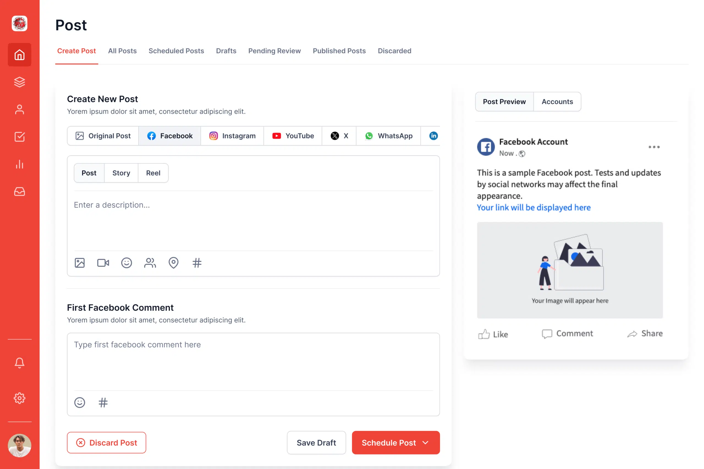Switch post type to Reel
This screenshot has height=469, width=704.
point(153,173)
